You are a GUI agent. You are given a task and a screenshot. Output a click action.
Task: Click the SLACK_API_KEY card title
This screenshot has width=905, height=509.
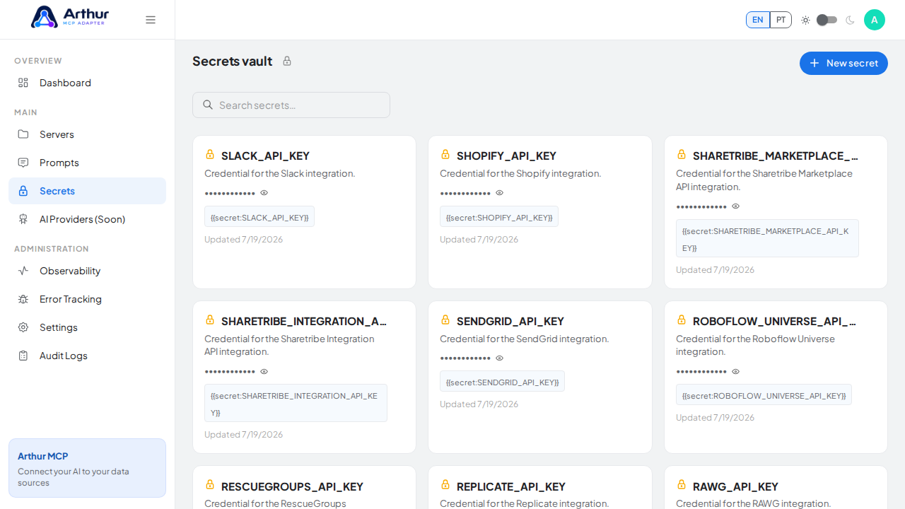point(265,156)
